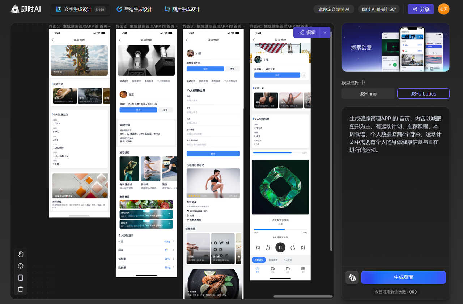
Task: Click the audio progress slider in 界面4
Action: [x=280, y=229]
